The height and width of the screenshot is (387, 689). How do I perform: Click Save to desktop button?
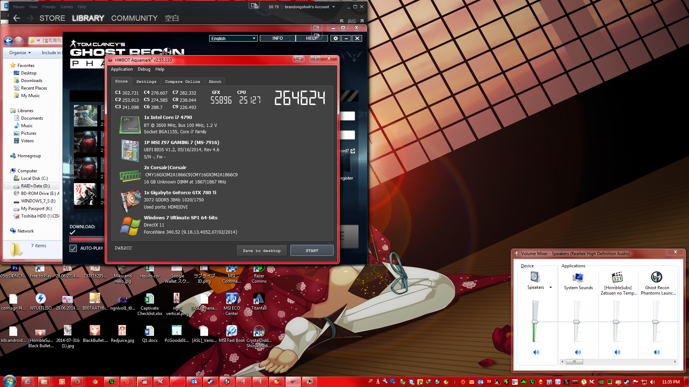(262, 250)
